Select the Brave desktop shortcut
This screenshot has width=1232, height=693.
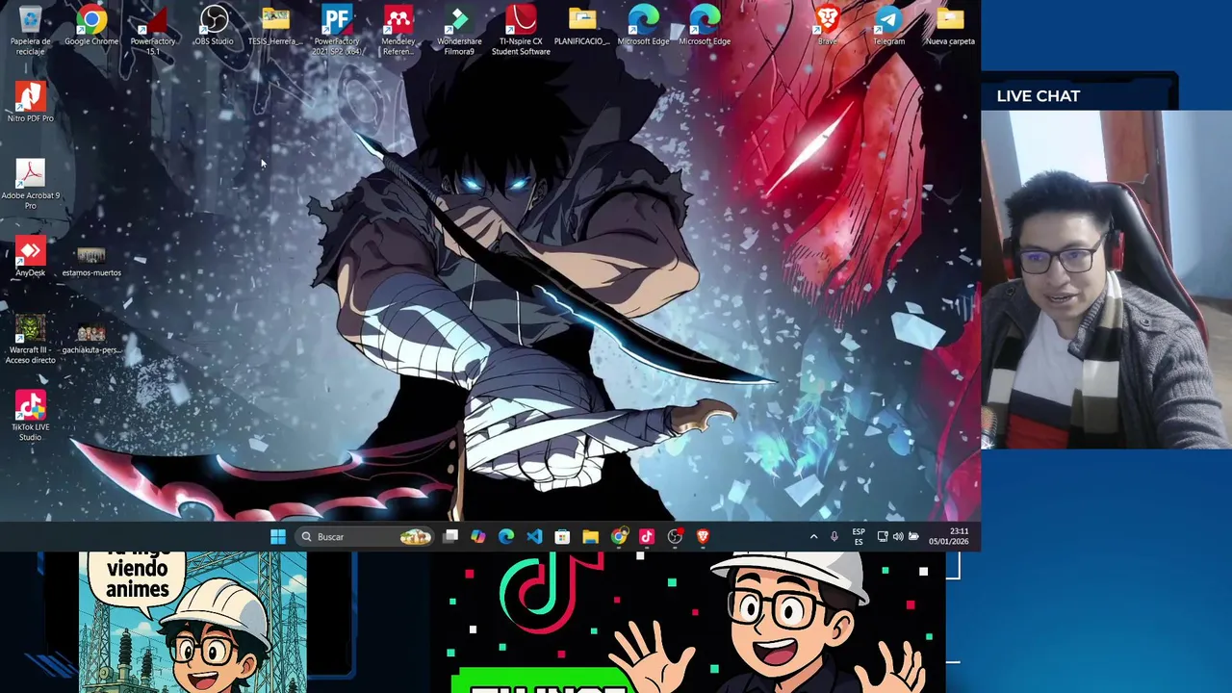click(827, 26)
